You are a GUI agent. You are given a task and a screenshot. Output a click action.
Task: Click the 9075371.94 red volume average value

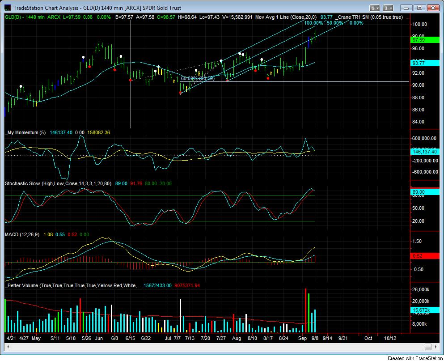[187, 285]
